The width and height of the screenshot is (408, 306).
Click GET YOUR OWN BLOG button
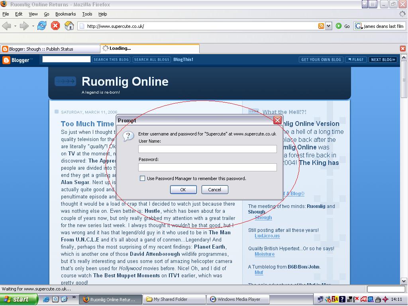[321, 60]
